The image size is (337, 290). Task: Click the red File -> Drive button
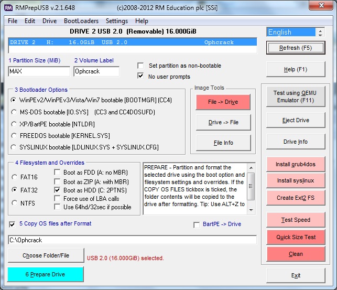[x=223, y=102]
